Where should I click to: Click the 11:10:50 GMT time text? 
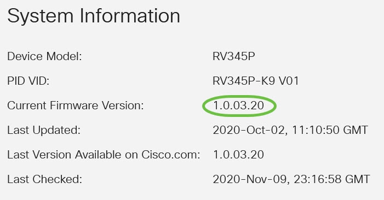pyautogui.click(x=330, y=130)
